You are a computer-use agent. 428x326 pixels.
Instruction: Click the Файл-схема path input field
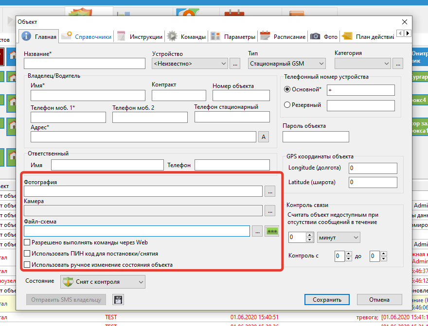point(137,231)
